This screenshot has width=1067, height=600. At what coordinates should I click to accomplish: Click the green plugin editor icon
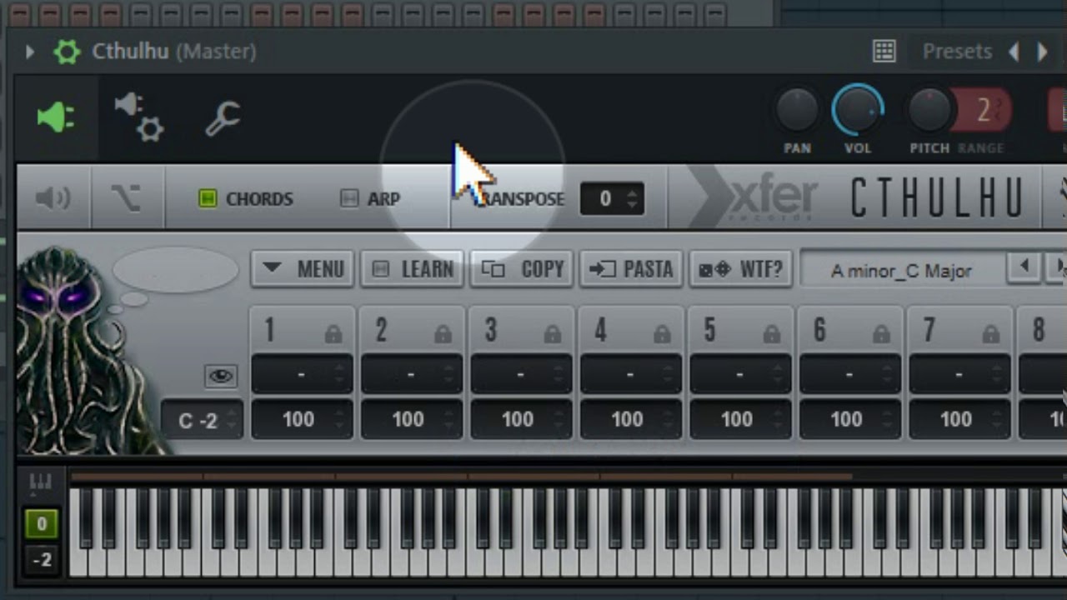pos(57,117)
